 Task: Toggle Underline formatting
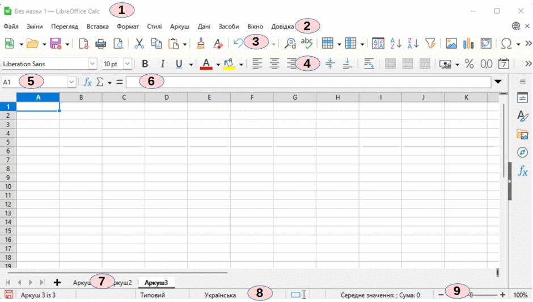(179, 64)
